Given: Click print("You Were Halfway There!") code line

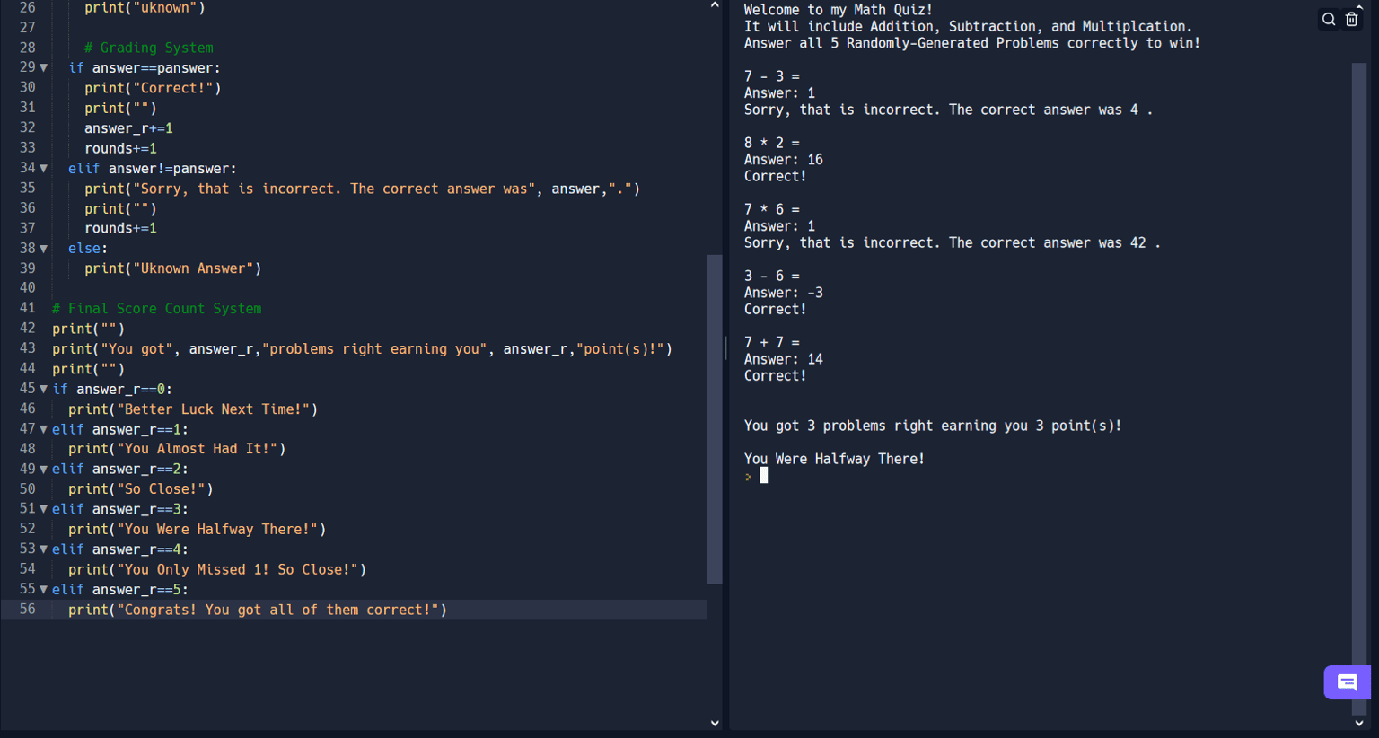Looking at the screenshot, I should (x=198, y=530).
